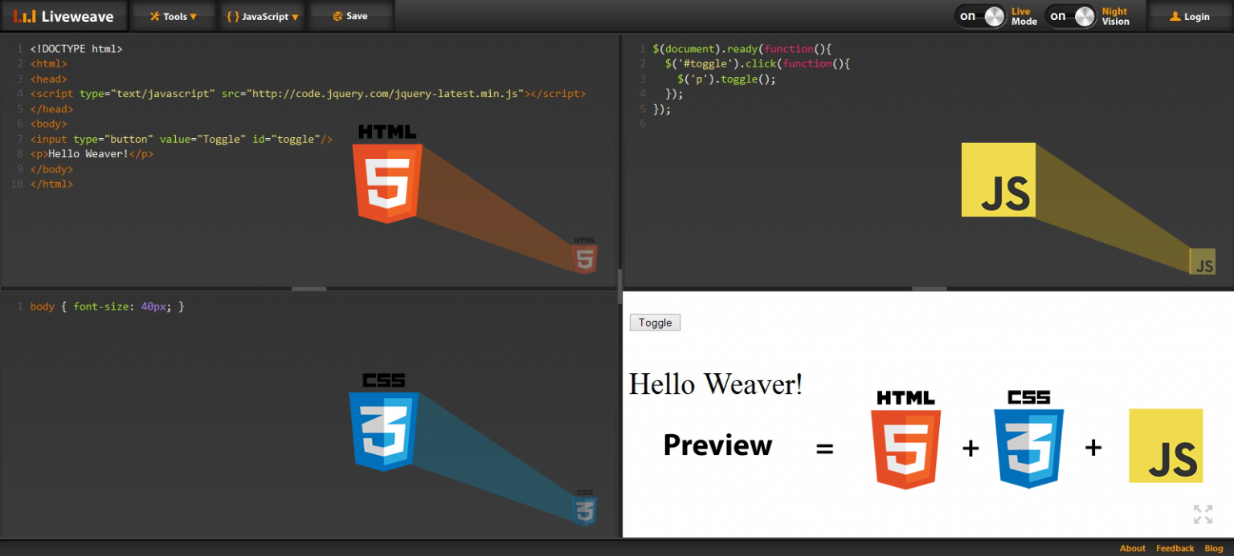Click the small JS badge in JavaScript pane corner
The image size is (1234, 556).
(x=1202, y=262)
